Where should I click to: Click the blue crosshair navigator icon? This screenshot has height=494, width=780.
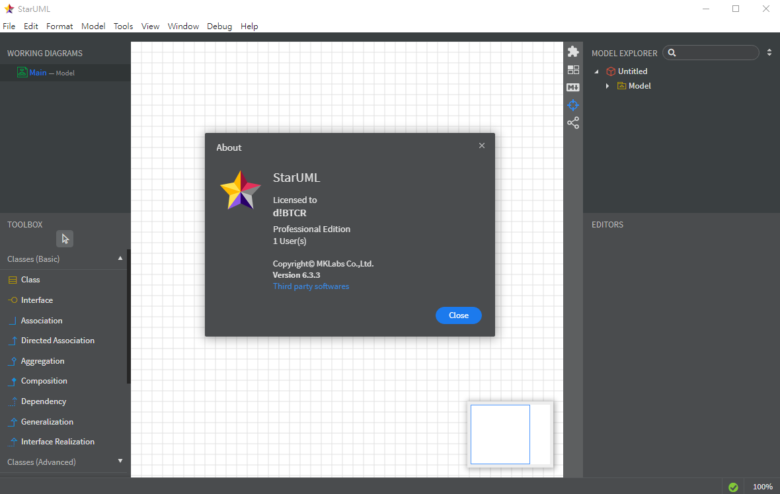point(573,105)
